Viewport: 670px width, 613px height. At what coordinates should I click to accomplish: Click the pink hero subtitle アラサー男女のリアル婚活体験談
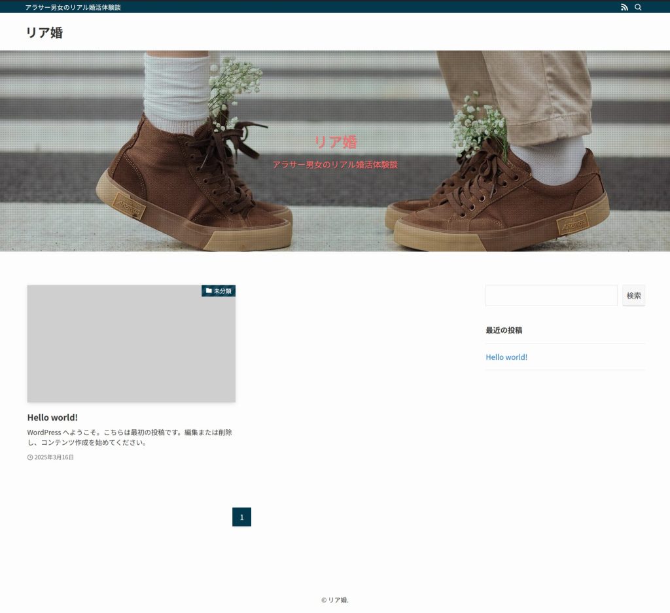335,165
